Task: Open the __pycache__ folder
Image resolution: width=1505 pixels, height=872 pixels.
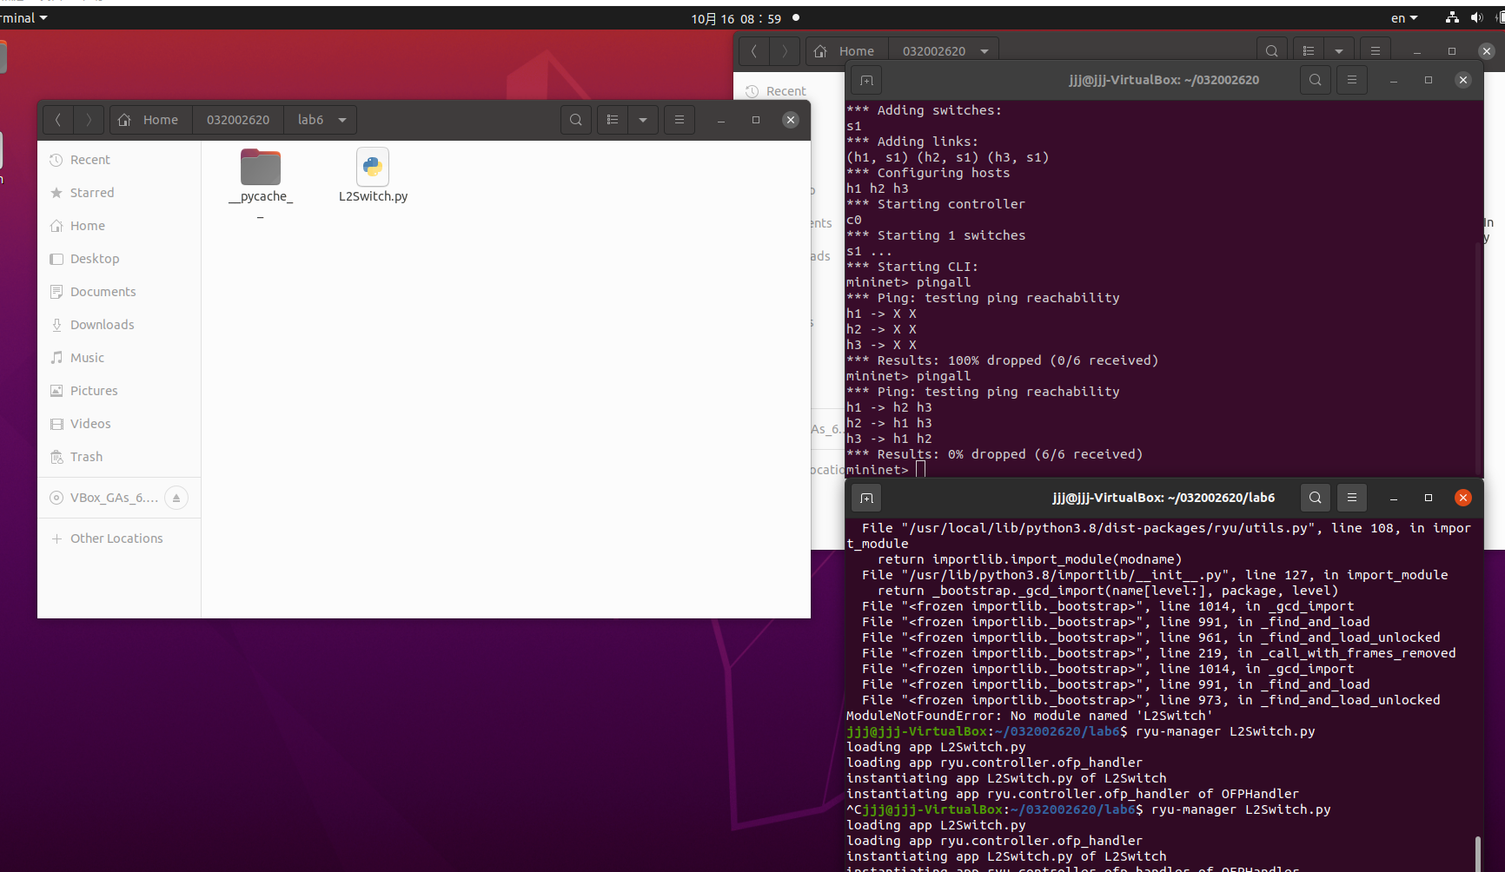Action: pos(261,184)
